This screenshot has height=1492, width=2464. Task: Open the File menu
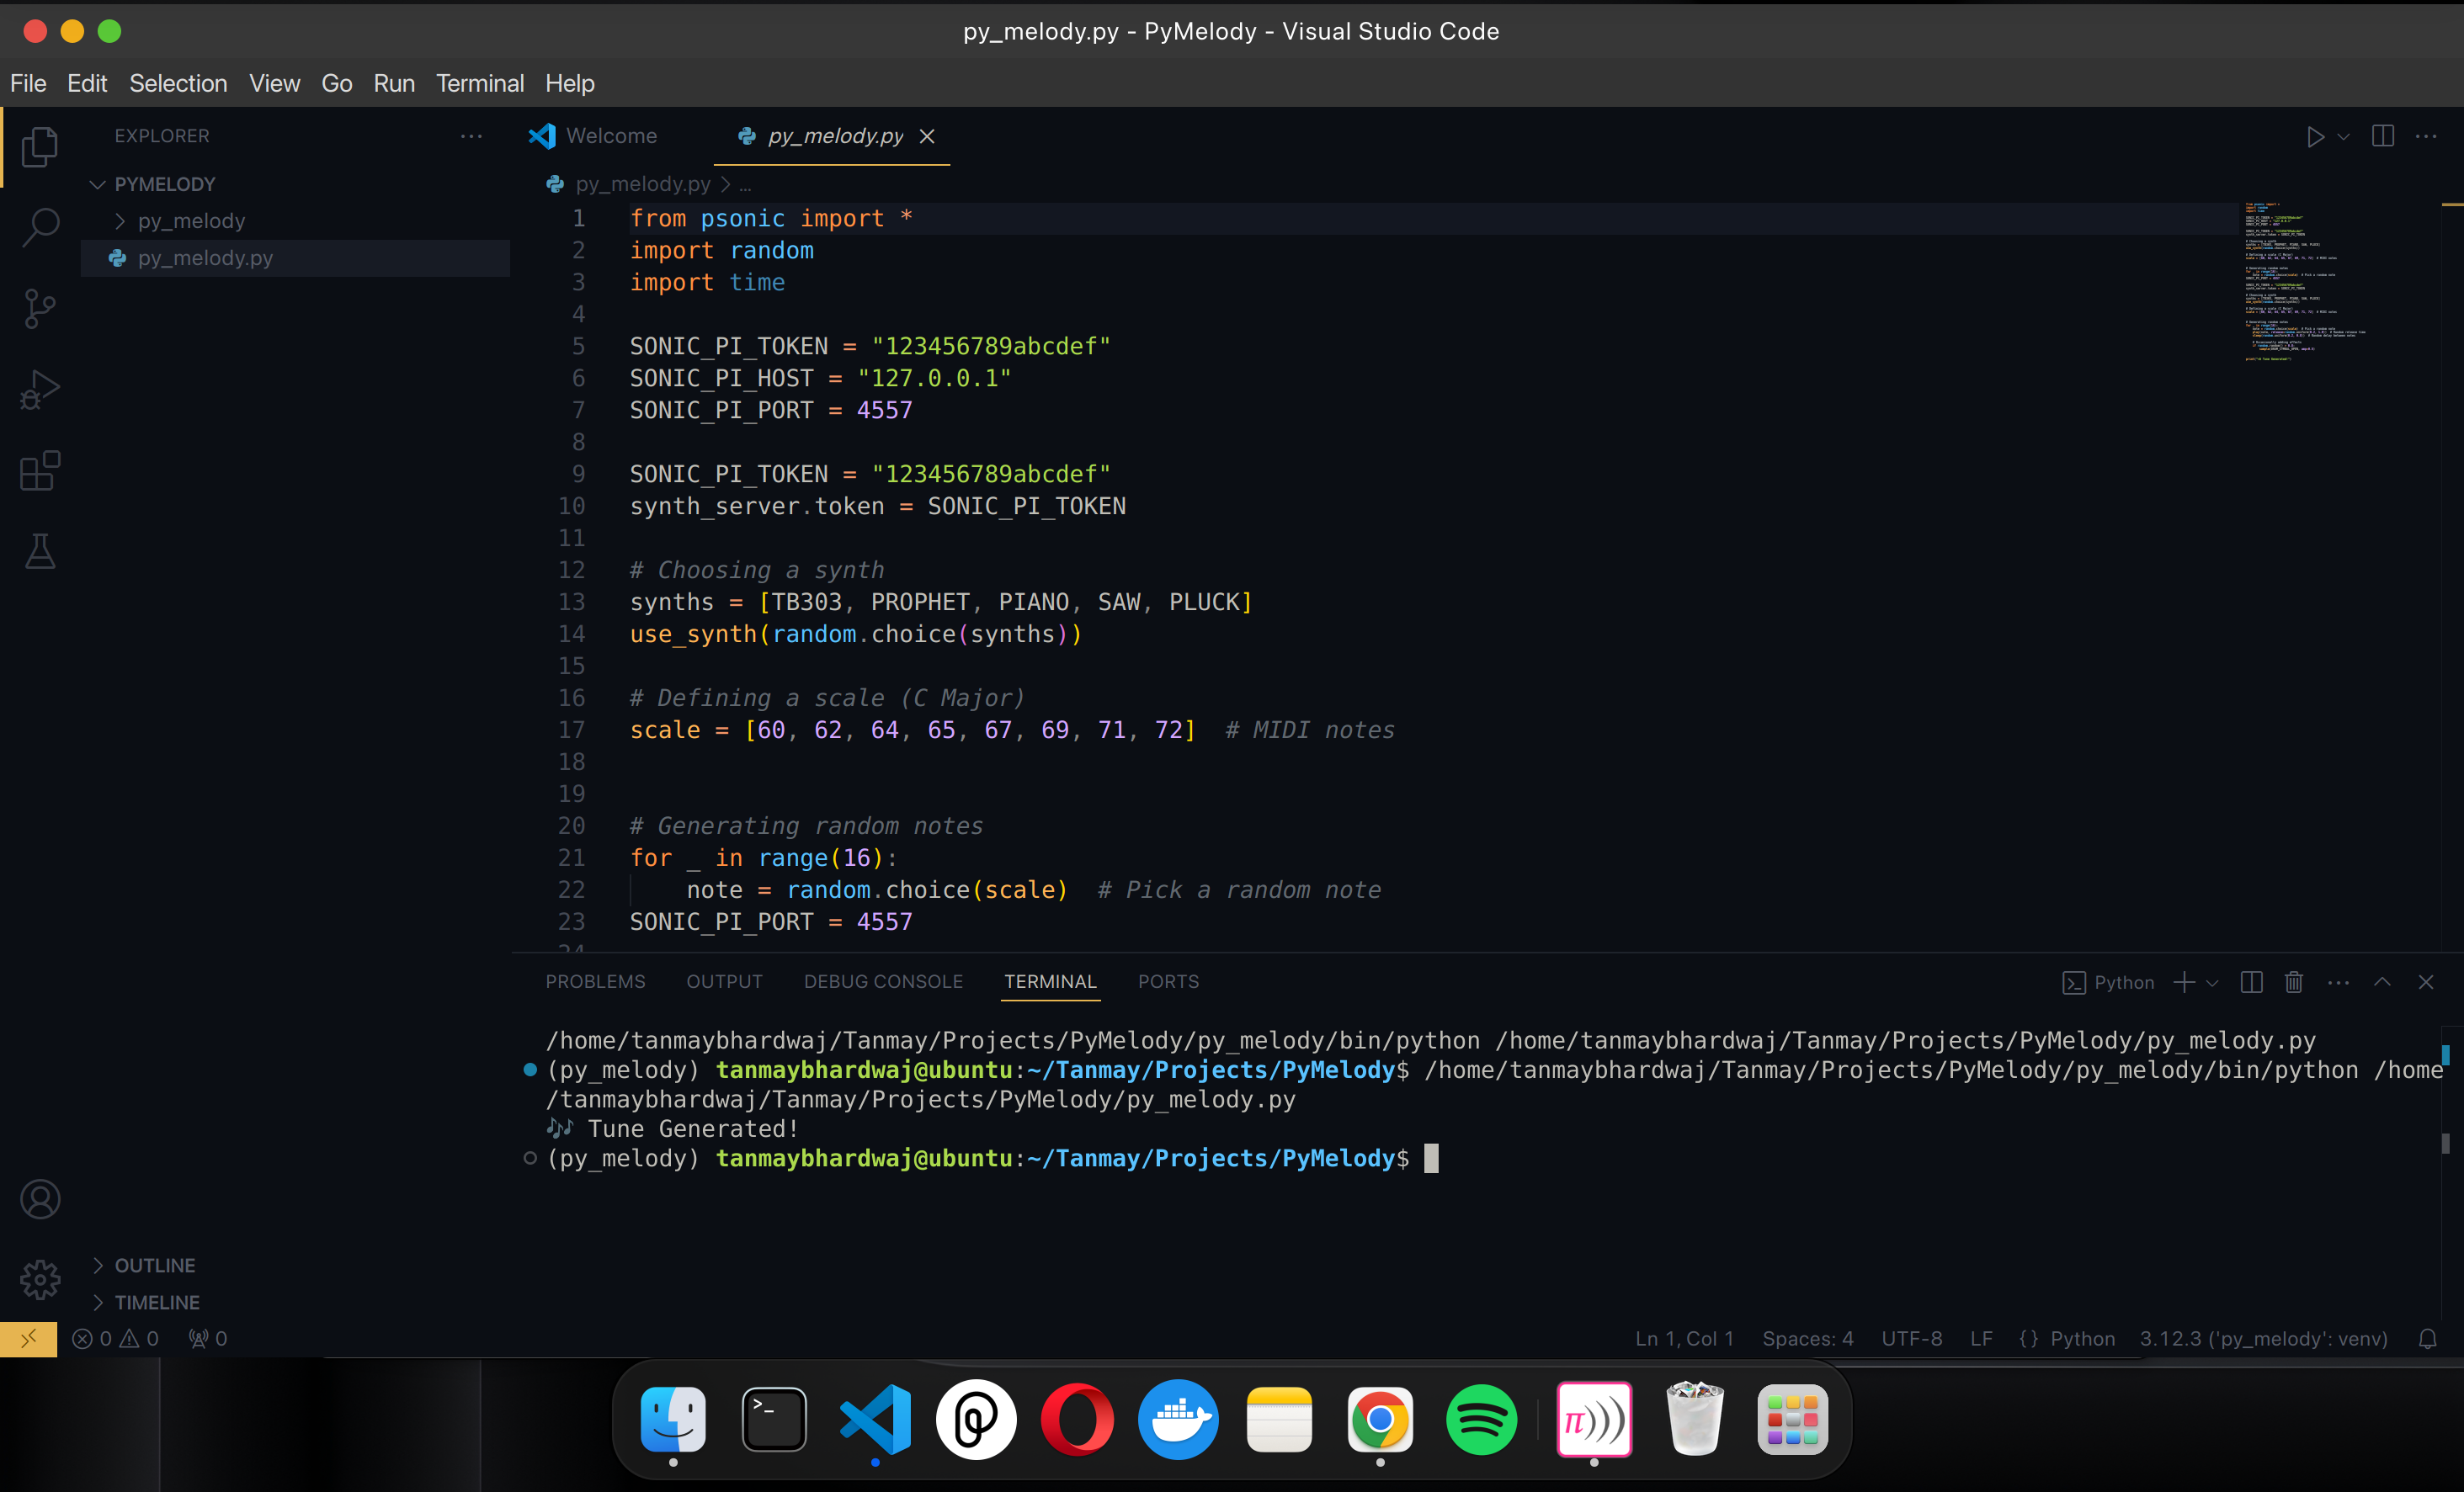[28, 83]
